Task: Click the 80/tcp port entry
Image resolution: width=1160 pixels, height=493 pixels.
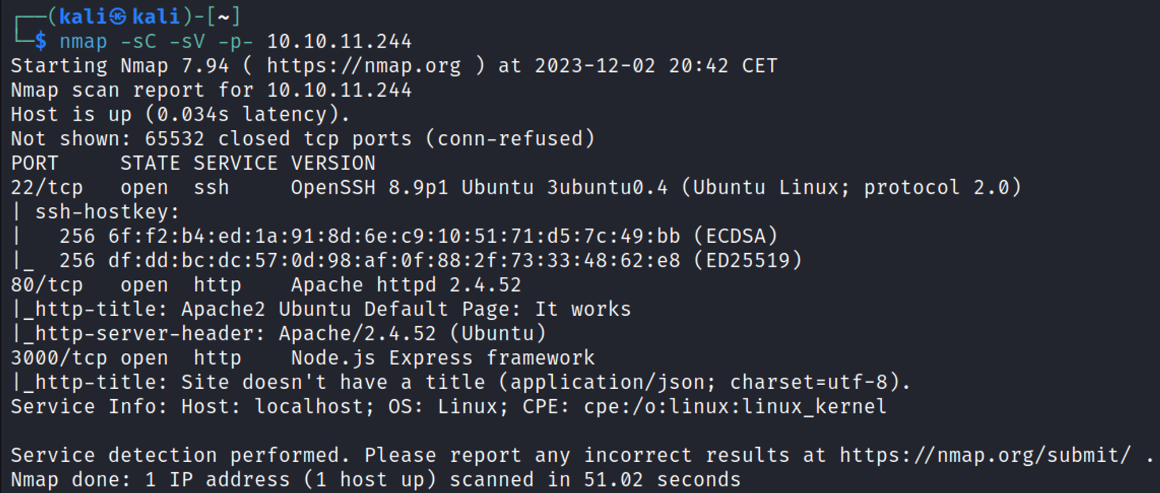Action: tap(47, 285)
